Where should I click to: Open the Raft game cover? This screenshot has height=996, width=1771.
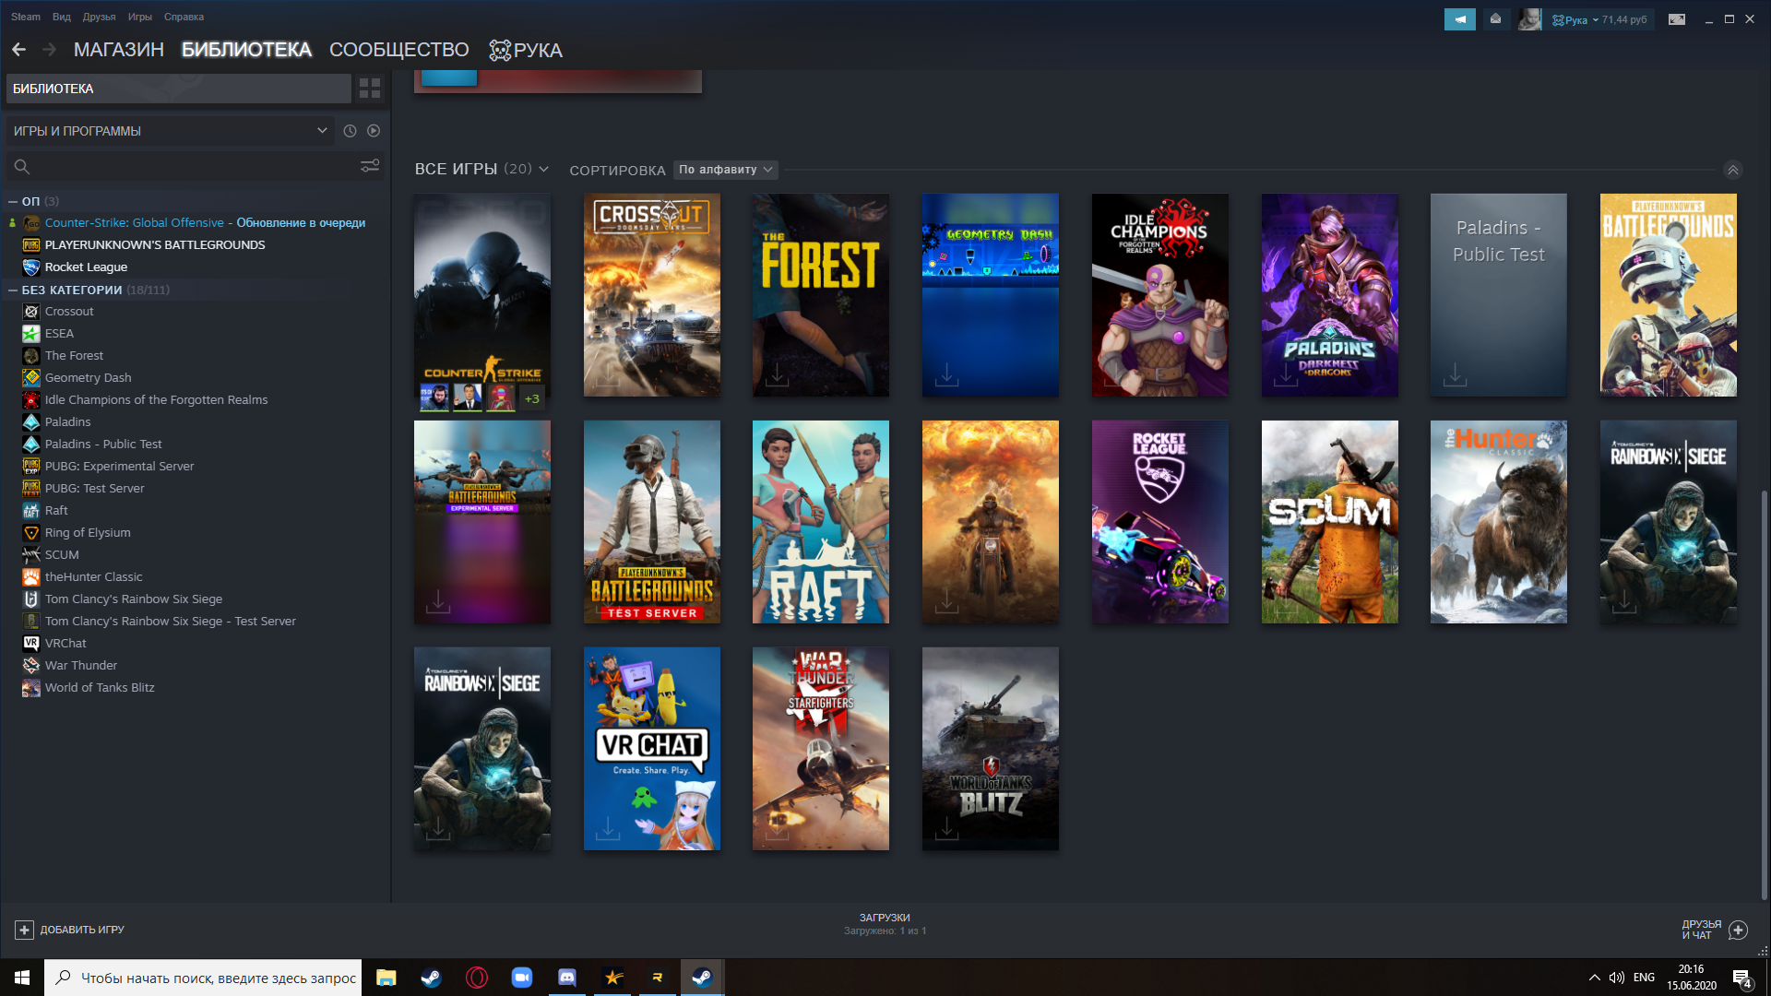(821, 522)
